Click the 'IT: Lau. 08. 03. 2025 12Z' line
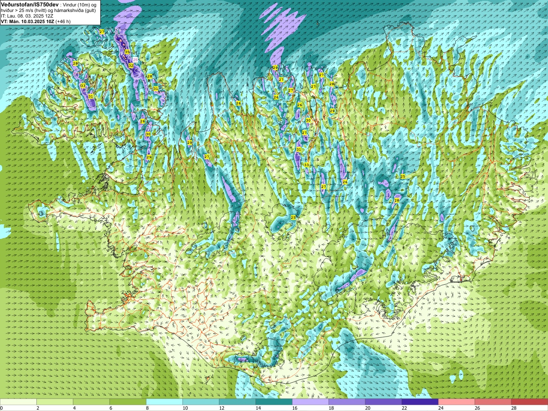Screen dimensions: 548x411 coord(27,15)
